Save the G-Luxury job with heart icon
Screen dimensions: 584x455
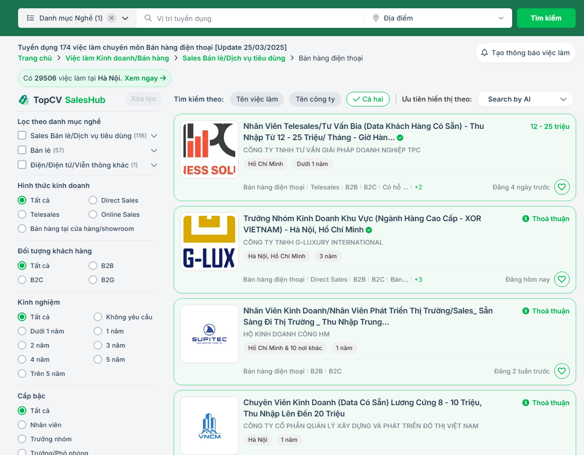pos(562,279)
